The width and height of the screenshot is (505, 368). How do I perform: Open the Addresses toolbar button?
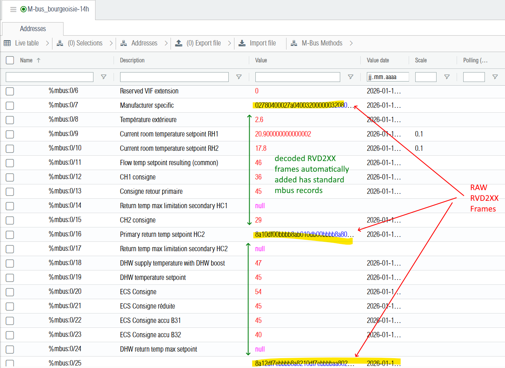143,43
